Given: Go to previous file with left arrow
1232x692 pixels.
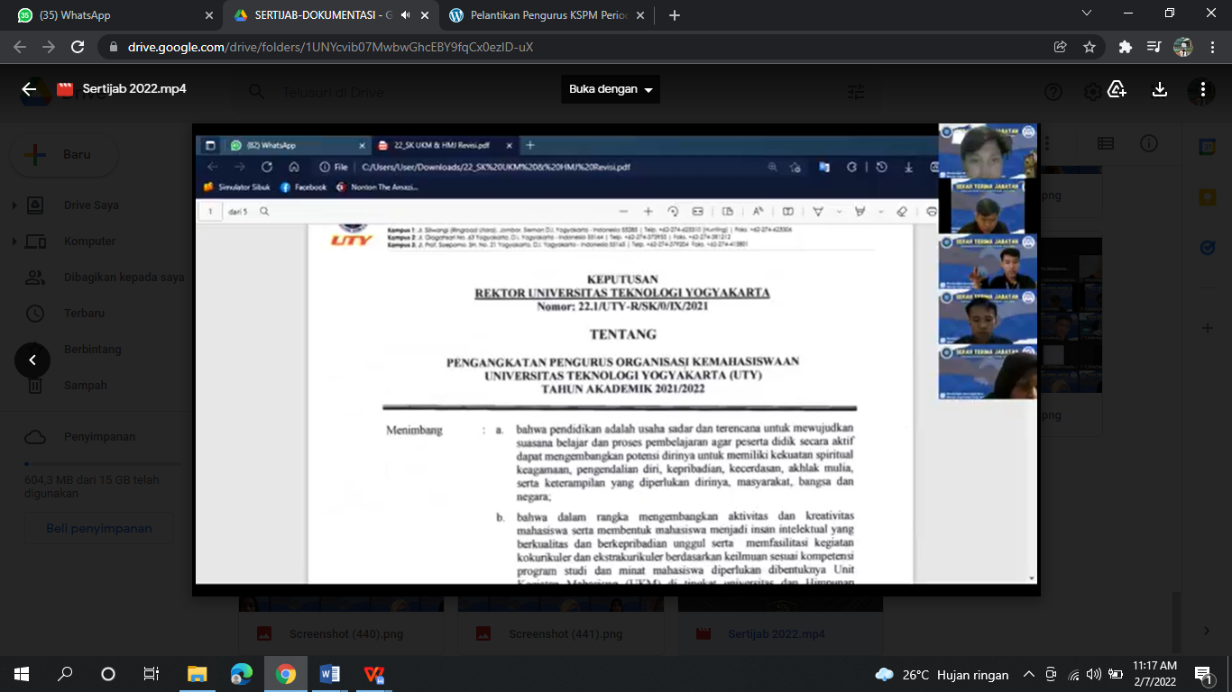Looking at the screenshot, I should [x=32, y=360].
